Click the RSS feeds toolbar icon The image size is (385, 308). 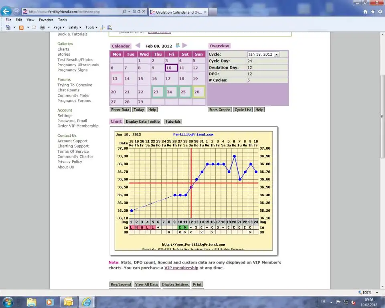21,27
